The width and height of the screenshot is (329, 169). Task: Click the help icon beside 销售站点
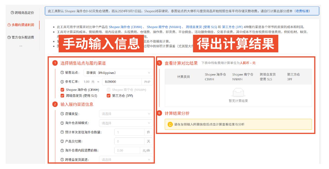pyautogui.click(x=62, y=73)
